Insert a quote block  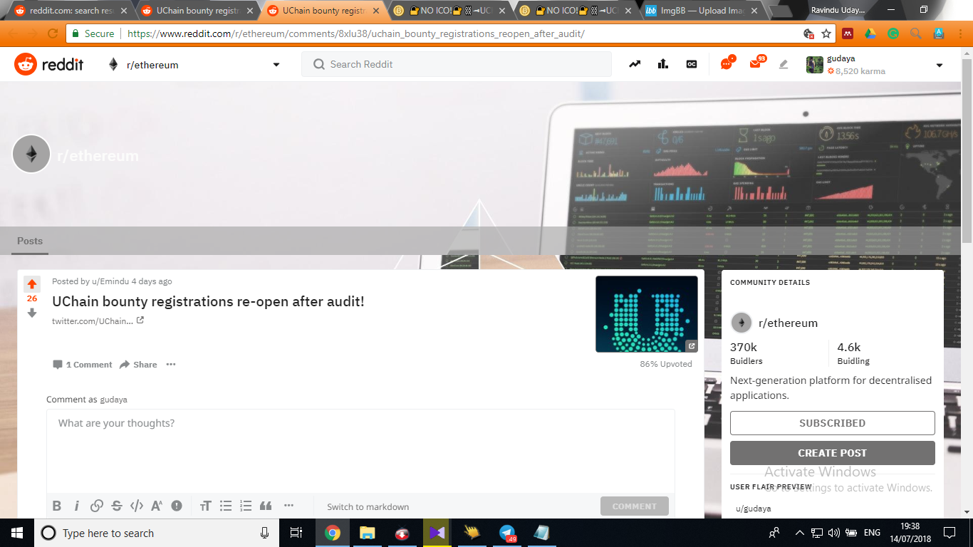click(266, 506)
